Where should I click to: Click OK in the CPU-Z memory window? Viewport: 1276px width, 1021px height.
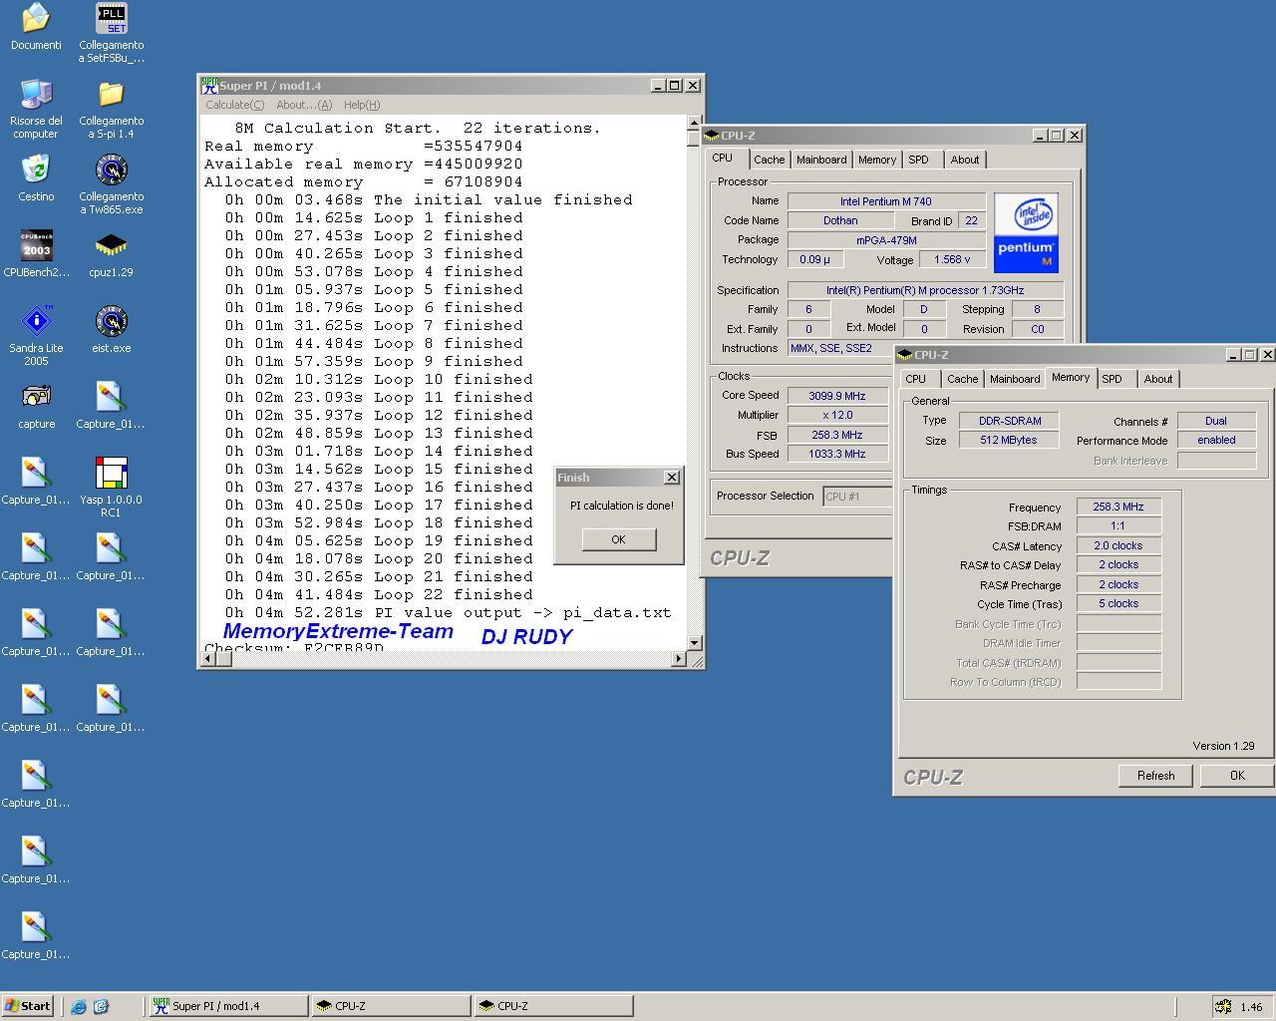[x=1237, y=776]
